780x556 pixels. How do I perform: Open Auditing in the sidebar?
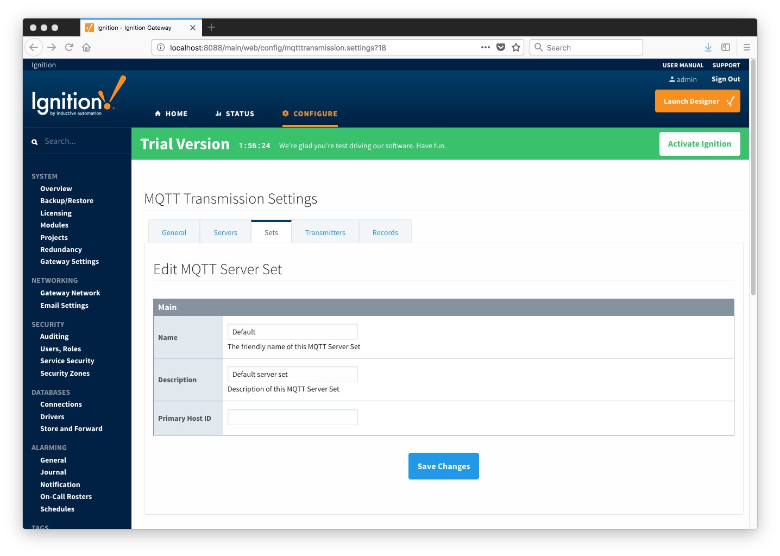pyautogui.click(x=54, y=337)
